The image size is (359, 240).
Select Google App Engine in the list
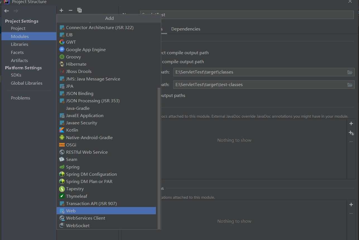tap(106, 49)
